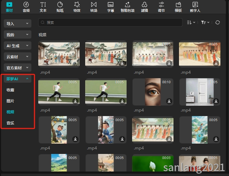
Task: Select the first running man thumbnail
Action: [59, 92]
